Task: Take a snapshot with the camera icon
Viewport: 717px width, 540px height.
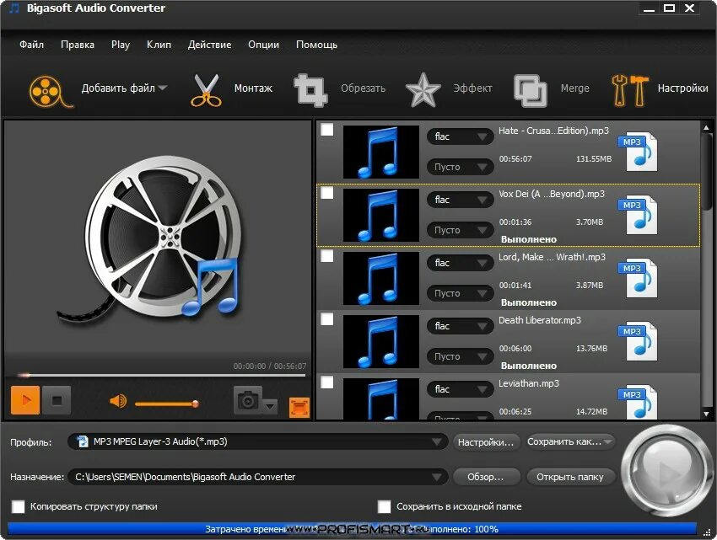Action: pyautogui.click(x=248, y=400)
